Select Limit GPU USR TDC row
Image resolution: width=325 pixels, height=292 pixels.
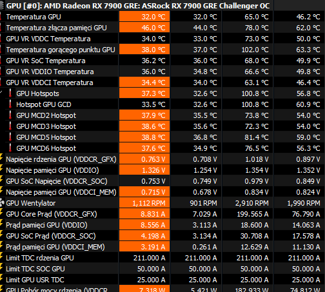[162, 280]
